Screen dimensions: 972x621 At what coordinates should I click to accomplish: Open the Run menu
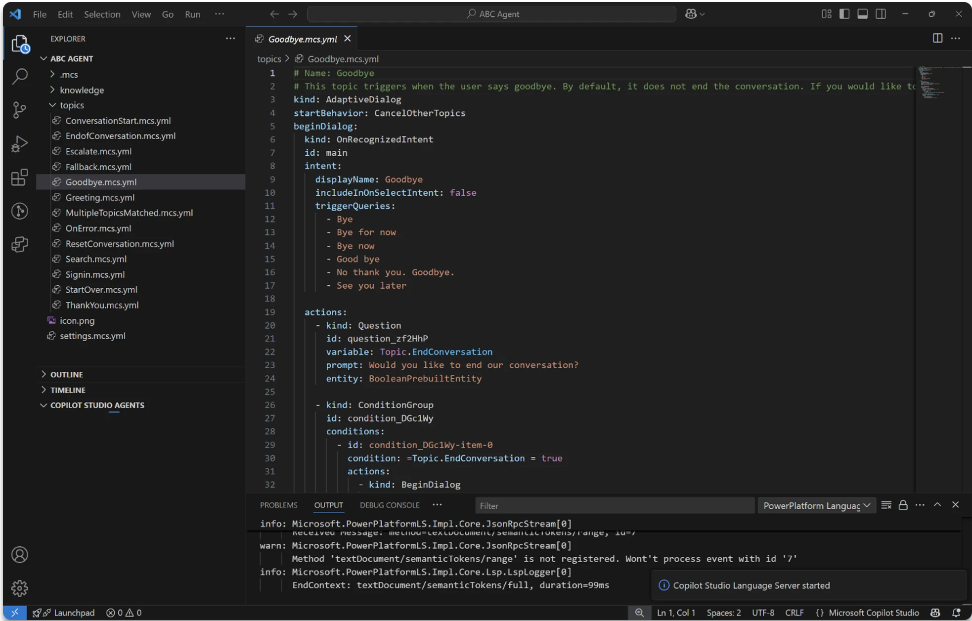192,14
